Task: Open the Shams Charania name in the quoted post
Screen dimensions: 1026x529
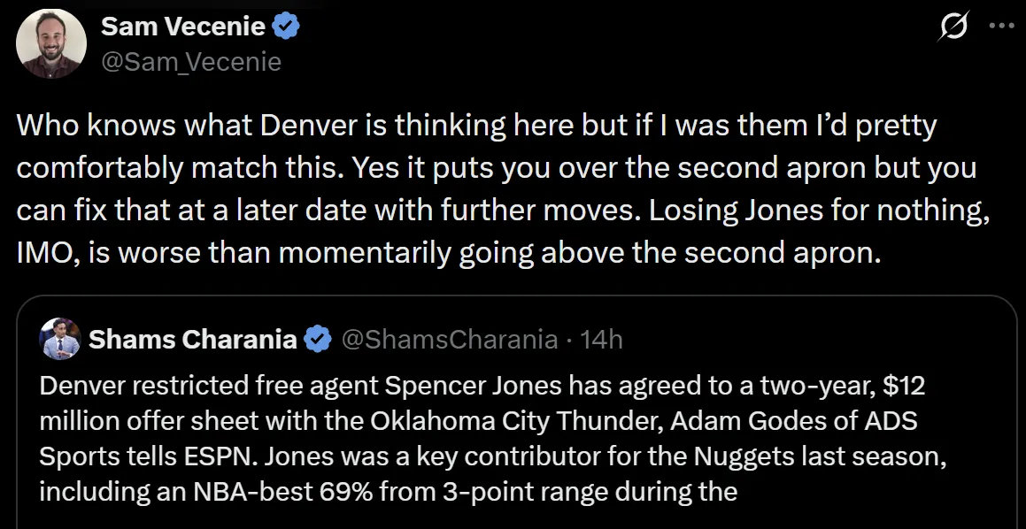Action: click(192, 340)
